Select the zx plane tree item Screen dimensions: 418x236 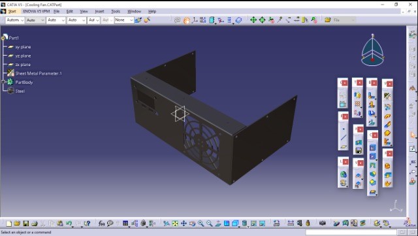pyautogui.click(x=23, y=65)
